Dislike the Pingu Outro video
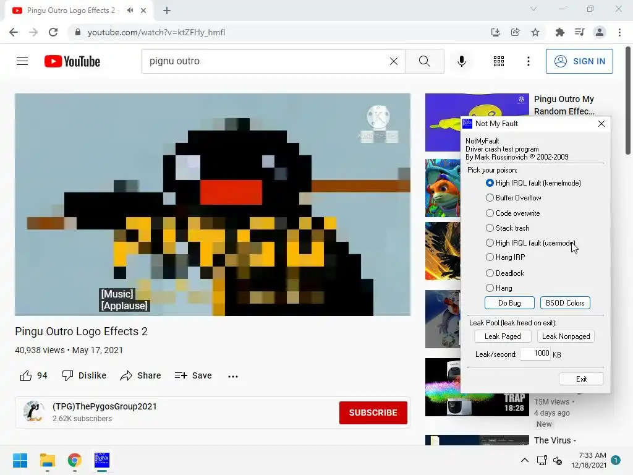 pos(84,375)
